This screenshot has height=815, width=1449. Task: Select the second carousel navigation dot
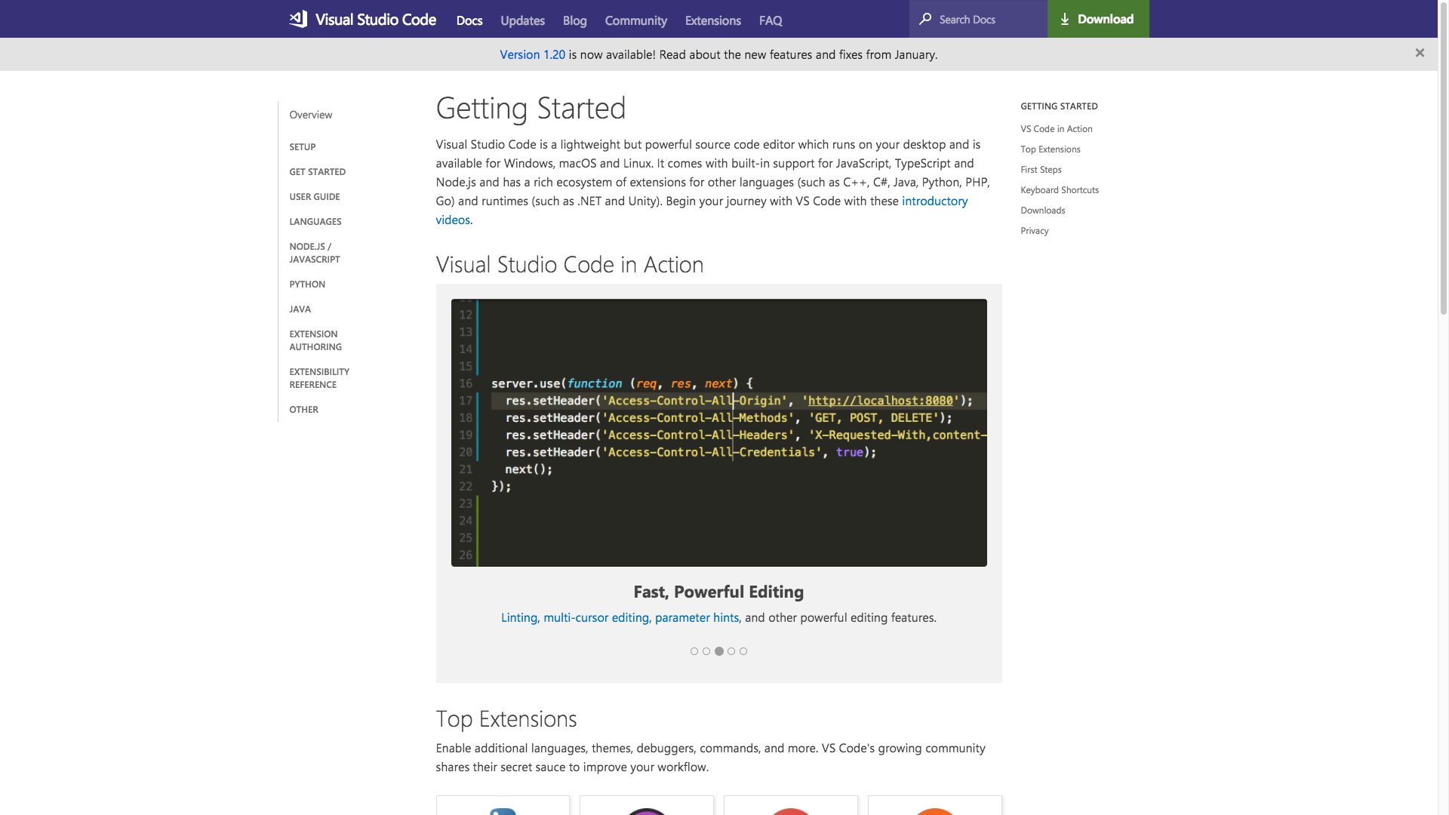point(706,650)
